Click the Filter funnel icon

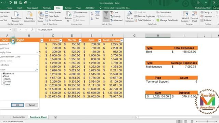click(106, 16)
